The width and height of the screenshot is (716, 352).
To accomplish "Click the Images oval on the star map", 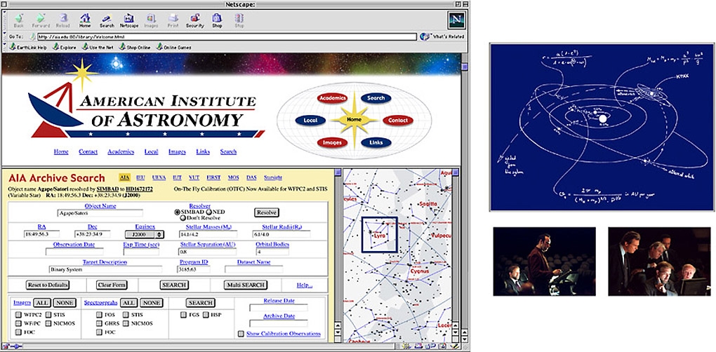I will point(332,143).
